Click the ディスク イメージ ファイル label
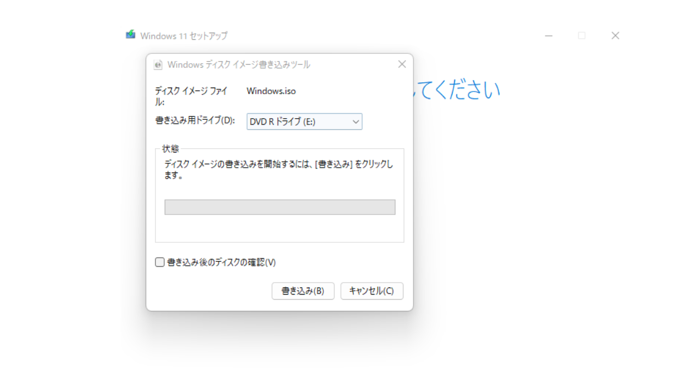698x392 pixels. click(191, 96)
